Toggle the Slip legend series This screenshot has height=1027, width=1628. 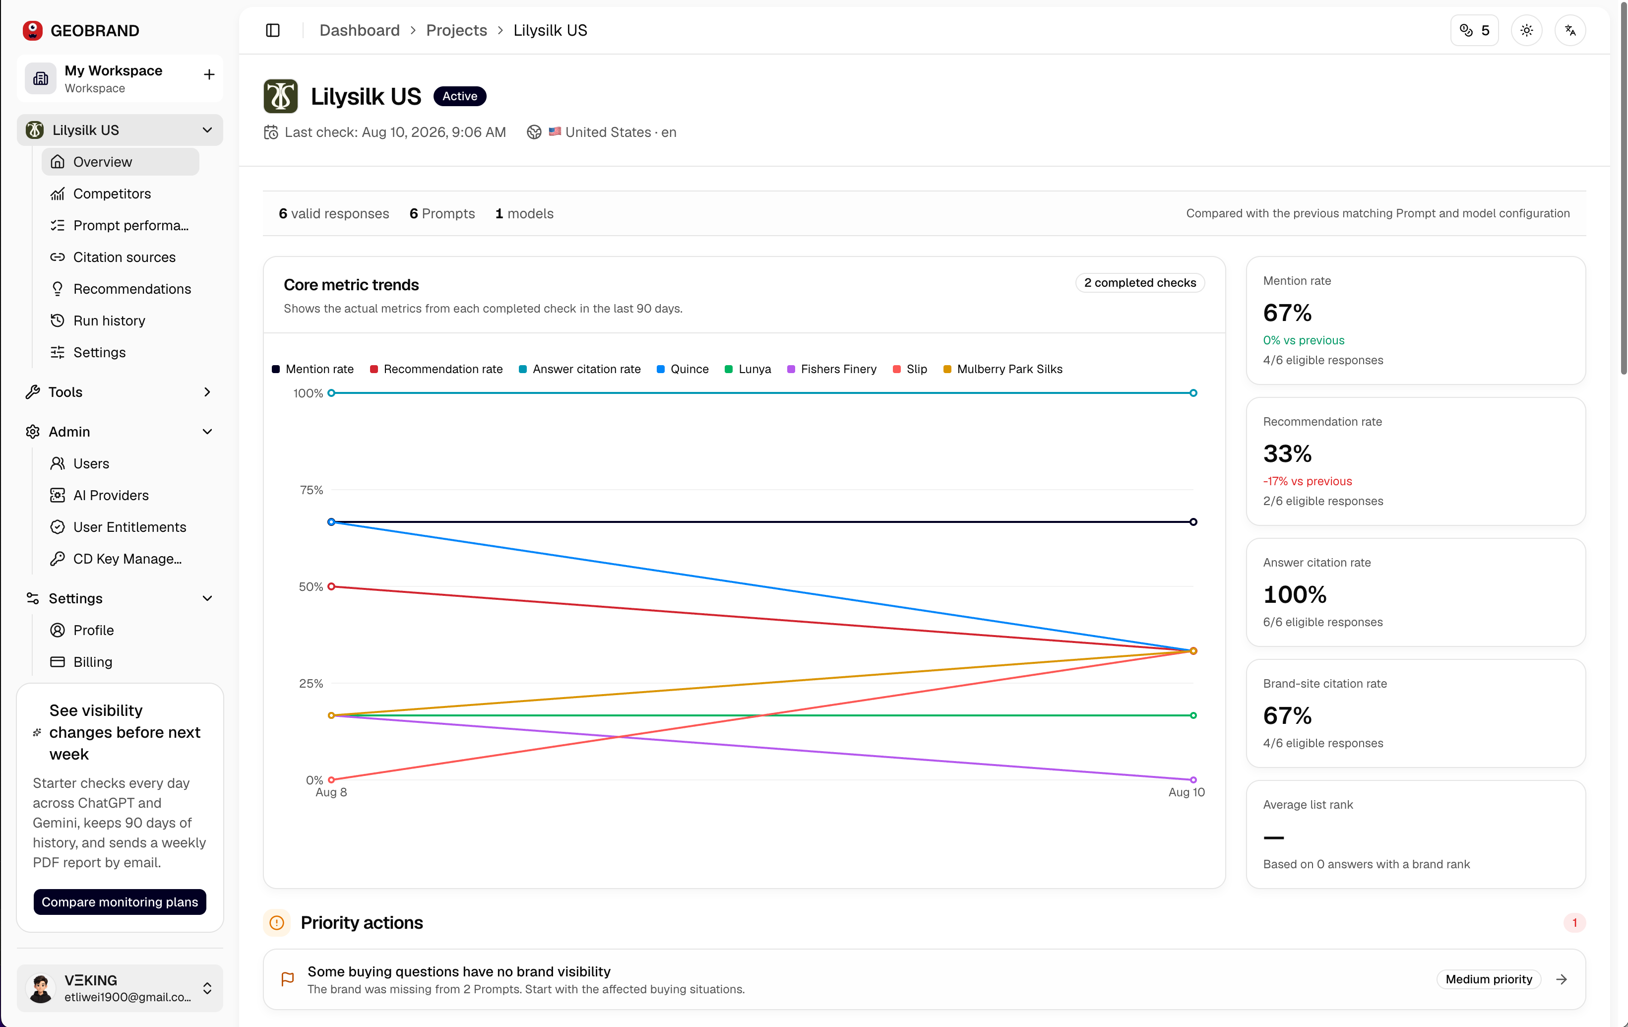pyautogui.click(x=910, y=369)
